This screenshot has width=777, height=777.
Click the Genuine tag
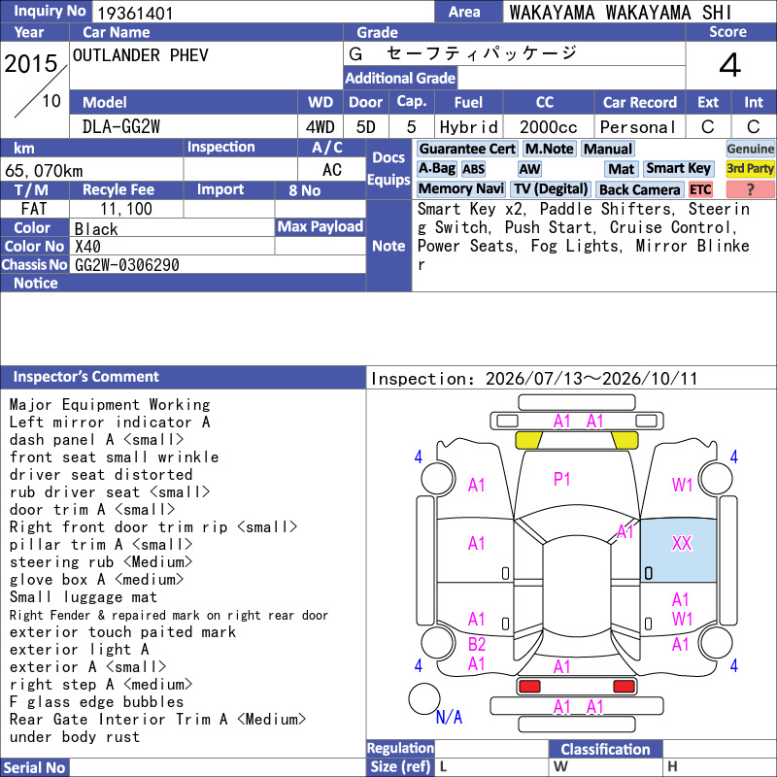point(750,149)
